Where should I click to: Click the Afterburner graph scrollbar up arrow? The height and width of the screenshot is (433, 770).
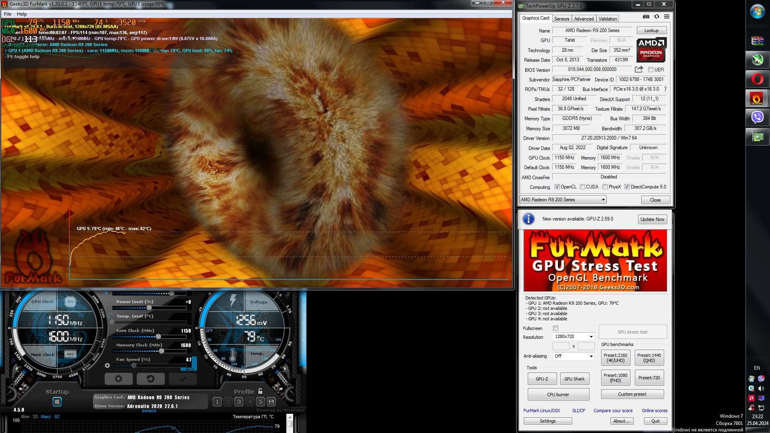290,417
